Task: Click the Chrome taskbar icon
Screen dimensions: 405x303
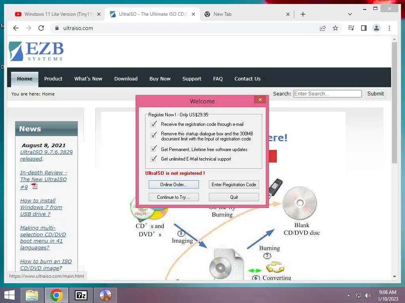Action: pyautogui.click(x=57, y=295)
